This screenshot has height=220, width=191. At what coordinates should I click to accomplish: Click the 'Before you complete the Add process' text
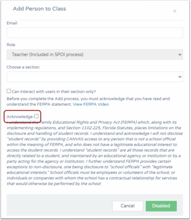point(88,101)
